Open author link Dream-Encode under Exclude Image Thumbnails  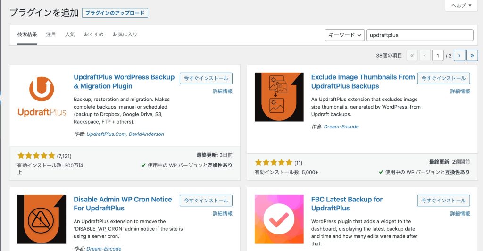pyautogui.click(x=341, y=126)
